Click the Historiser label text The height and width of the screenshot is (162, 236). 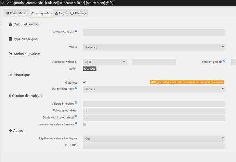point(71,83)
